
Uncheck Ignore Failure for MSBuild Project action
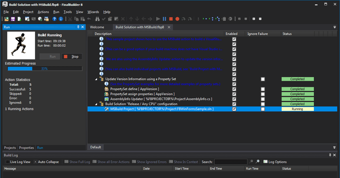pos(263,109)
